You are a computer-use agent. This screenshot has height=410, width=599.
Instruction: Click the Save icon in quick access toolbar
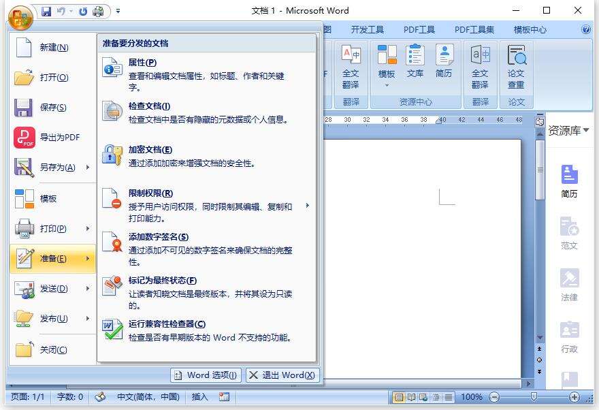tap(46, 12)
